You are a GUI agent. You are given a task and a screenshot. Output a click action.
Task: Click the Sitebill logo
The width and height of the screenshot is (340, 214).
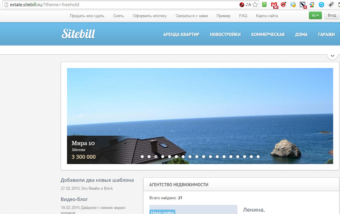(78, 34)
